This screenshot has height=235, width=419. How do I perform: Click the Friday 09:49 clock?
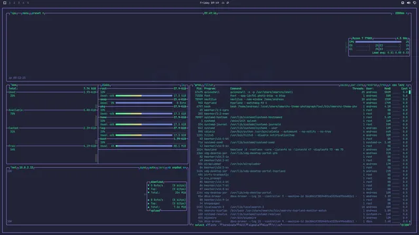point(209,3)
